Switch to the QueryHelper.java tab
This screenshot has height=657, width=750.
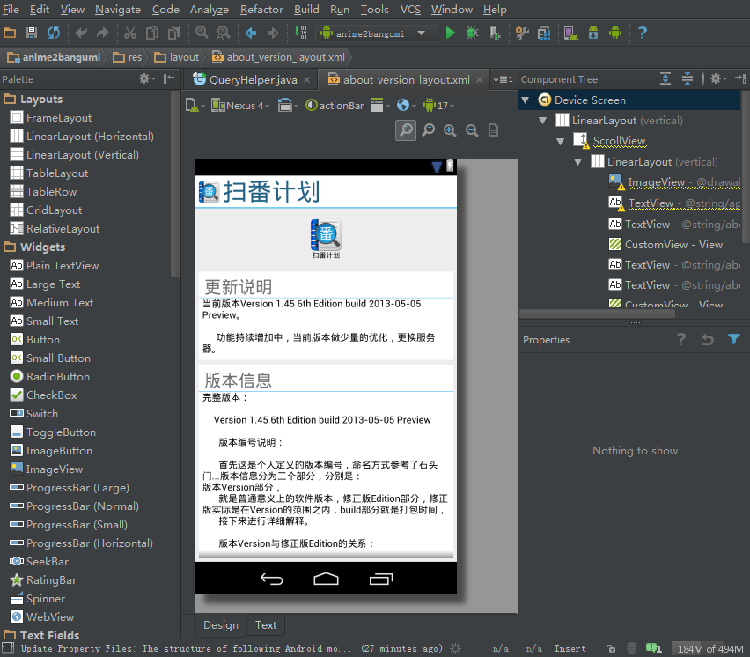pyautogui.click(x=252, y=79)
